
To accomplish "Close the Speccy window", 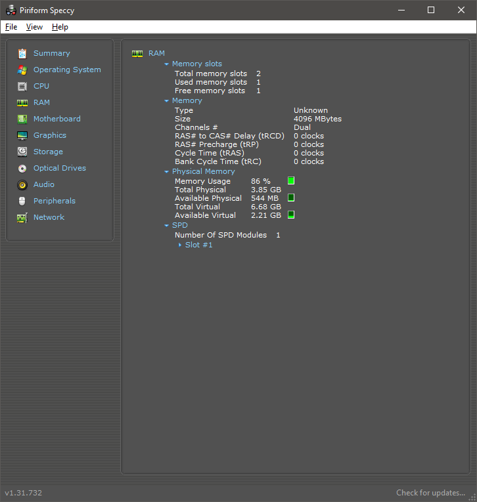I will [461, 10].
